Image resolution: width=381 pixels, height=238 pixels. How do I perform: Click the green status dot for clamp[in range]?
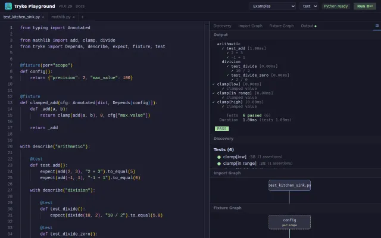219,164
